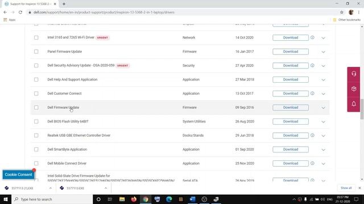The image size is (364, 204).
Task: Click Dell Mobile Connect Driver name
Action: click(x=67, y=163)
